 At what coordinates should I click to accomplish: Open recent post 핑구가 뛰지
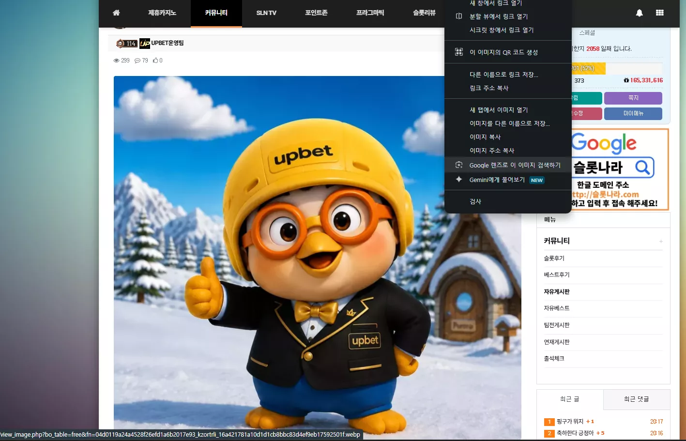[x=570, y=422]
